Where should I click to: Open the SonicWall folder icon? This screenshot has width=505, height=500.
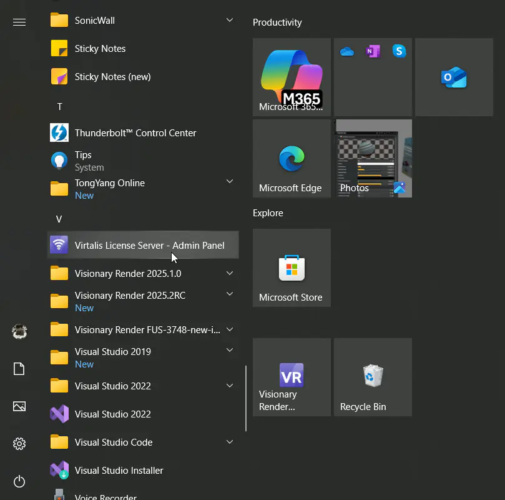coord(59,20)
